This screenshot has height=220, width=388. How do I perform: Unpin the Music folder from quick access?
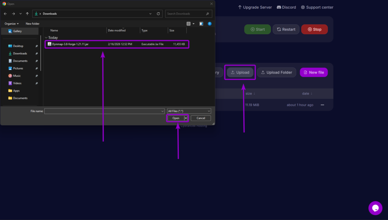click(36, 75)
